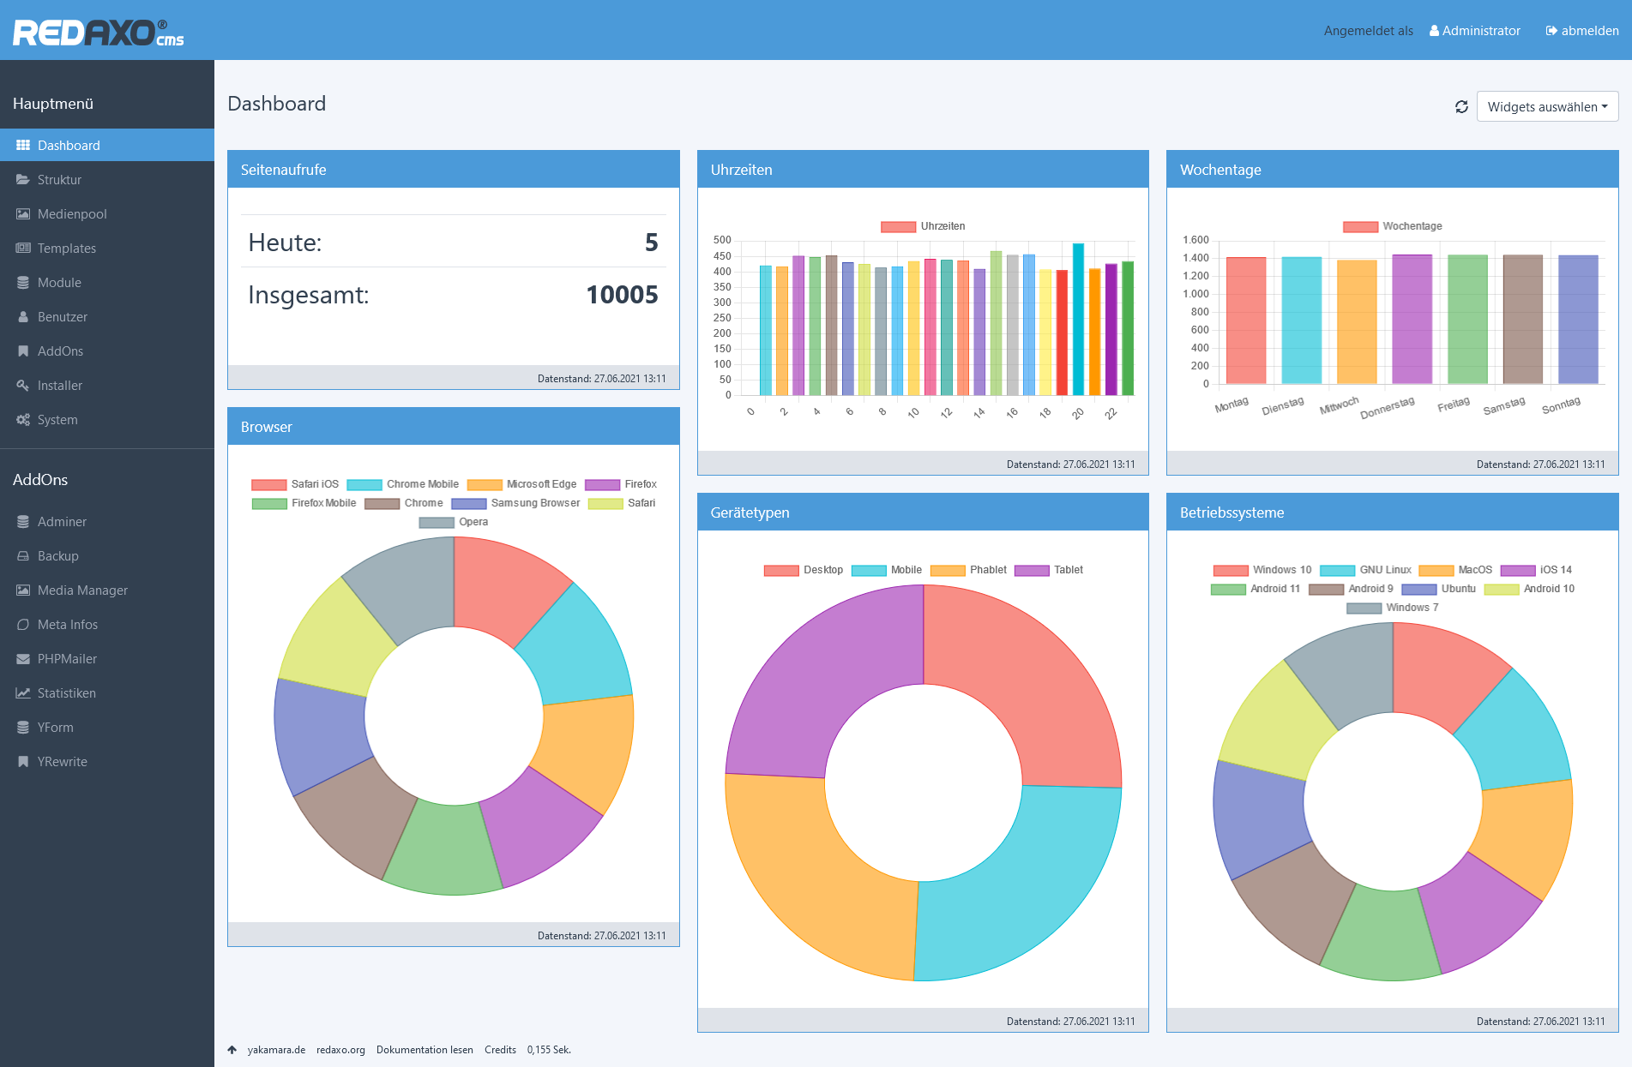
Task: Click the Dashboard grid icon in sidebar
Action: tap(23, 146)
